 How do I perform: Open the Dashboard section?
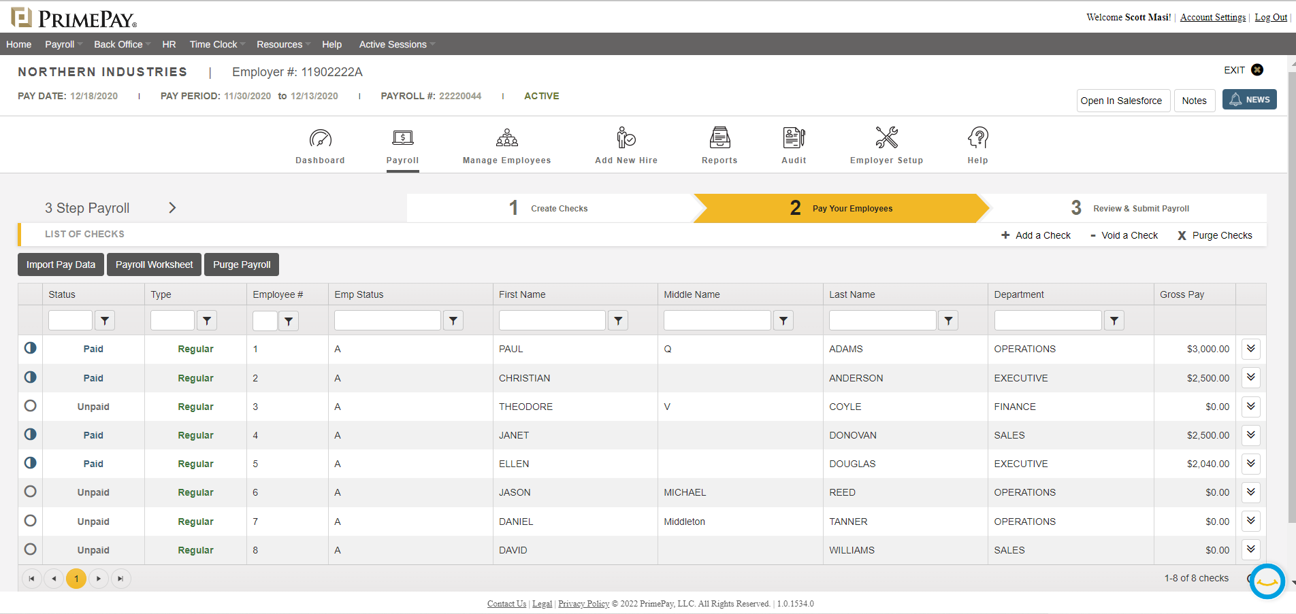[320, 145]
